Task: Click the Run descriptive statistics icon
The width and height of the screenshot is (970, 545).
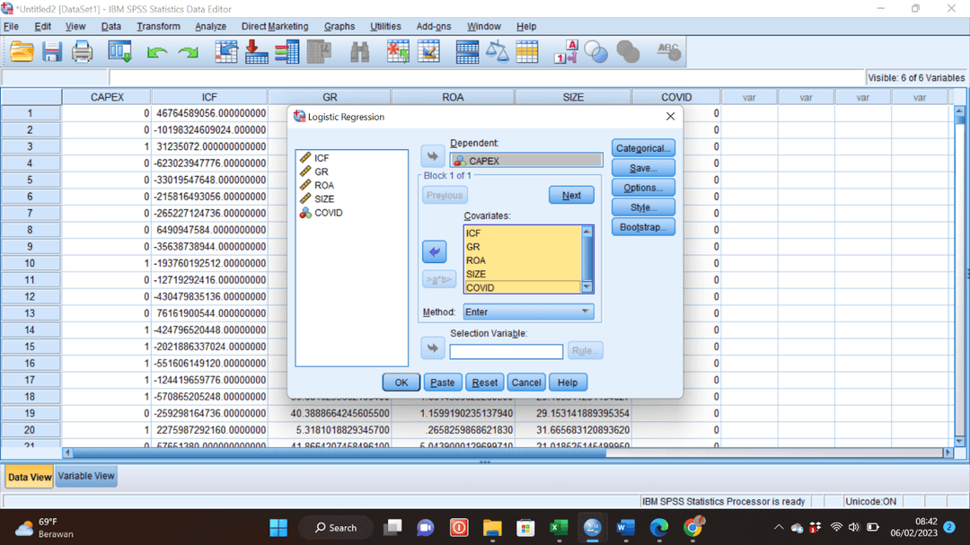Action: tap(319, 52)
